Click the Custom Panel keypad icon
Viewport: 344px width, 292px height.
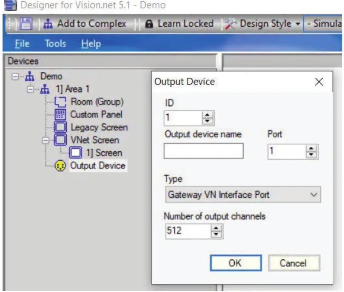(x=60, y=114)
